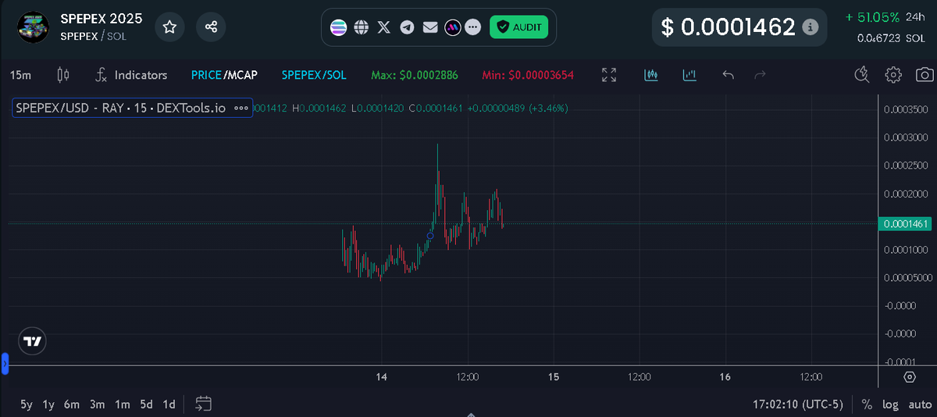Click the 0.0003500 price axis label

pos(906,110)
